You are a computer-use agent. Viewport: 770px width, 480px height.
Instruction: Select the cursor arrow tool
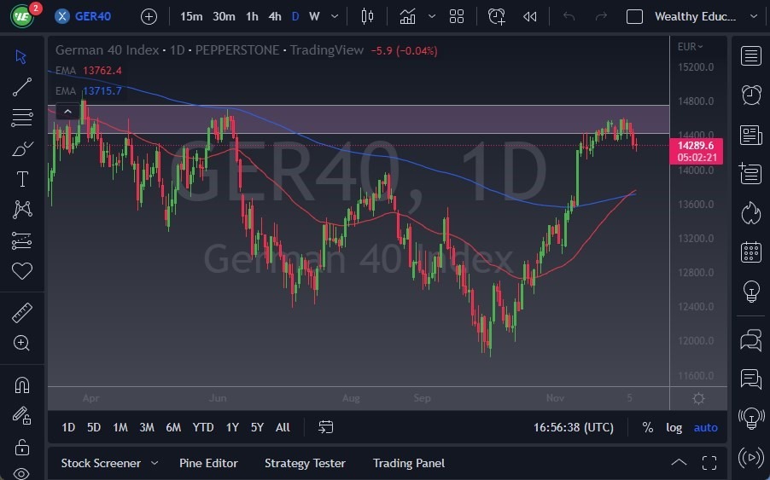[20, 56]
